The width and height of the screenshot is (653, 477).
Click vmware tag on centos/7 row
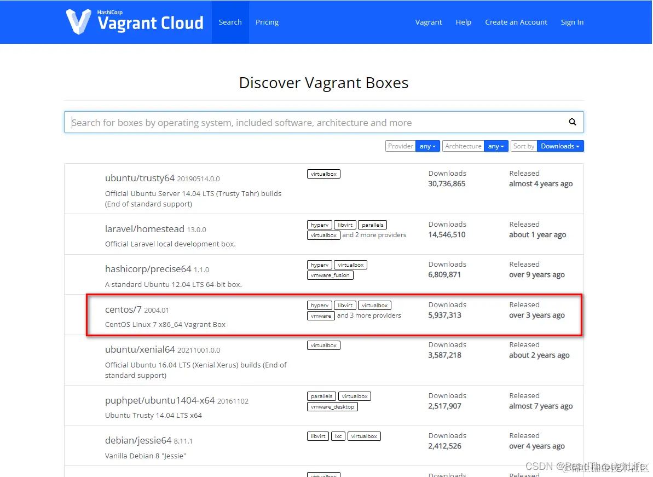(x=321, y=316)
